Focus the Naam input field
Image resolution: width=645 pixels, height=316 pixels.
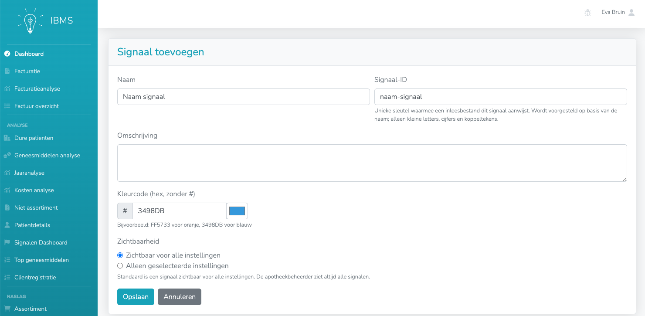244,97
